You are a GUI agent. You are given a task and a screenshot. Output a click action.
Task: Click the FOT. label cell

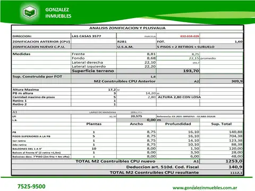161,41
